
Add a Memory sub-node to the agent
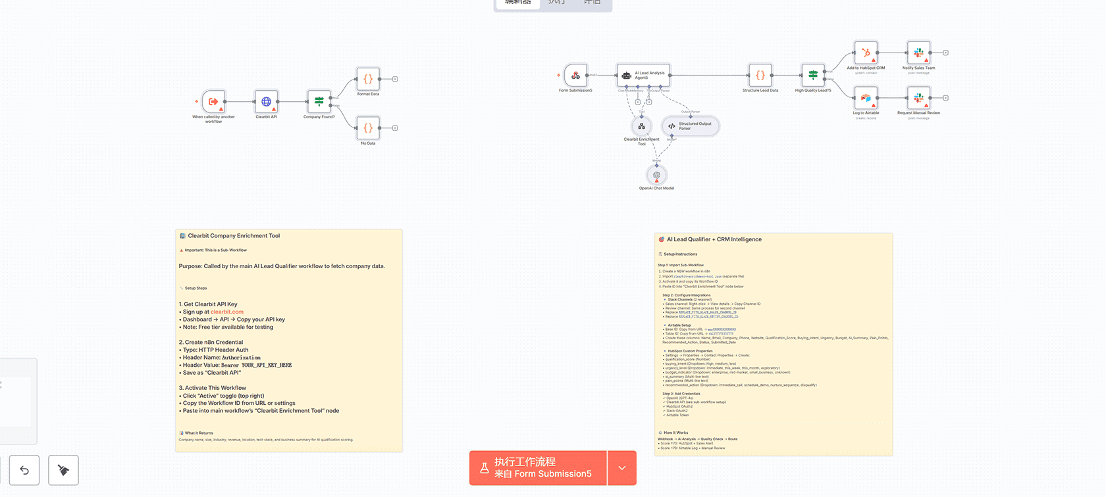(637, 102)
